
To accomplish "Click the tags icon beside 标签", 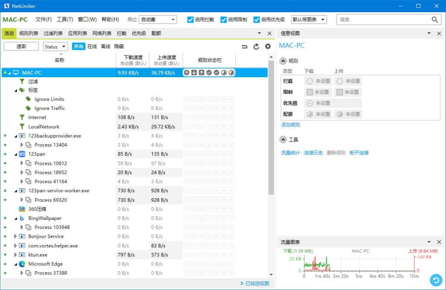I will [x=22, y=90].
